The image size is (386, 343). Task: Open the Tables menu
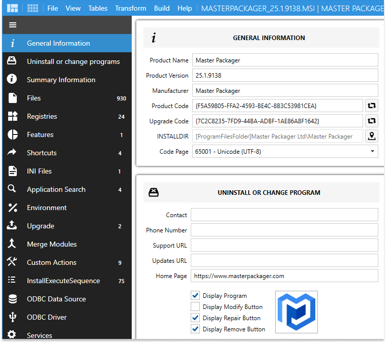(x=98, y=8)
